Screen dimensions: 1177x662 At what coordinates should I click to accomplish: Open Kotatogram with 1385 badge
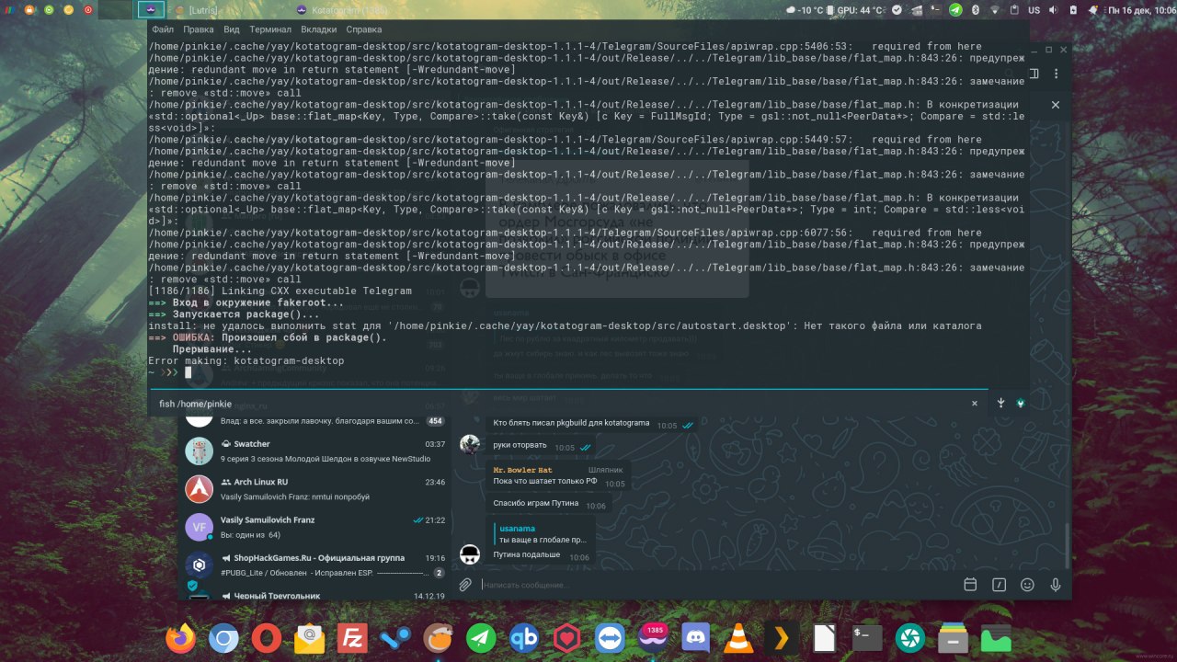[x=653, y=637]
